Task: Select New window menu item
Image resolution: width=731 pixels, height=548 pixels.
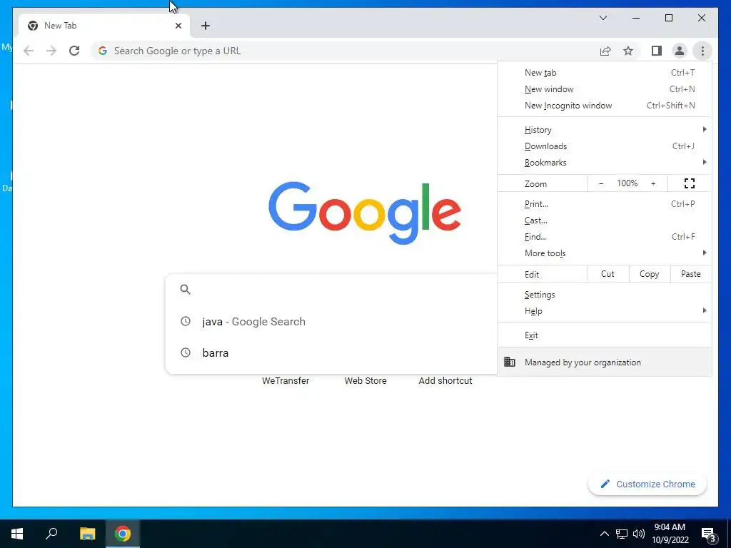Action: (605, 88)
